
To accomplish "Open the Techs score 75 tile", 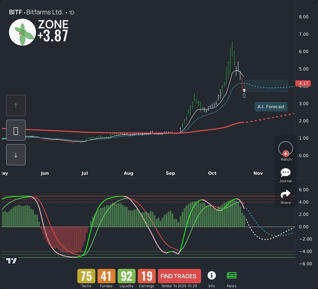I will click(x=86, y=276).
